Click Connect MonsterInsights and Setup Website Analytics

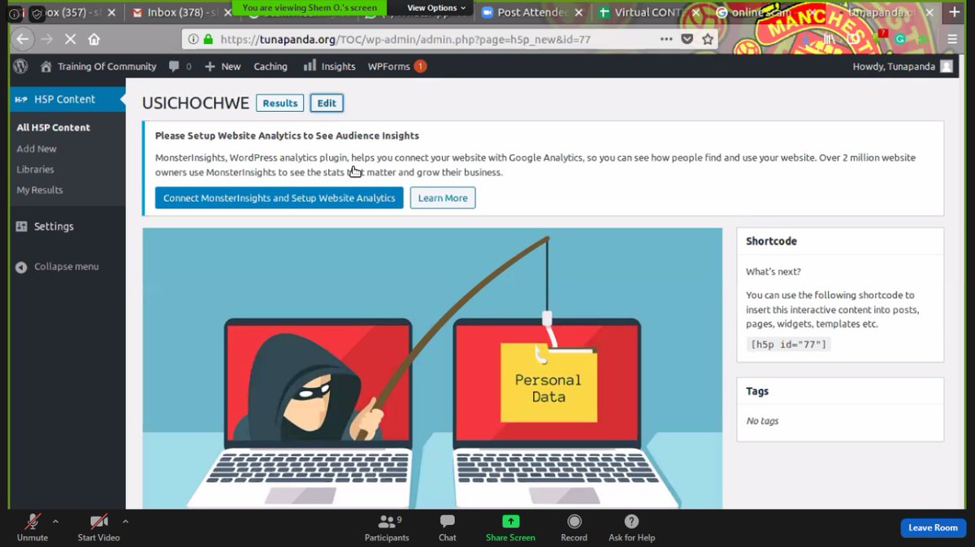(279, 198)
